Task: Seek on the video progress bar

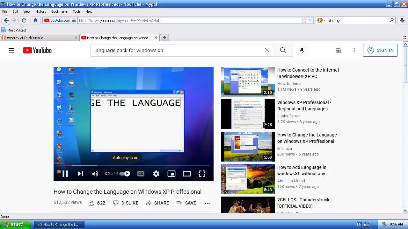Action: (133, 165)
